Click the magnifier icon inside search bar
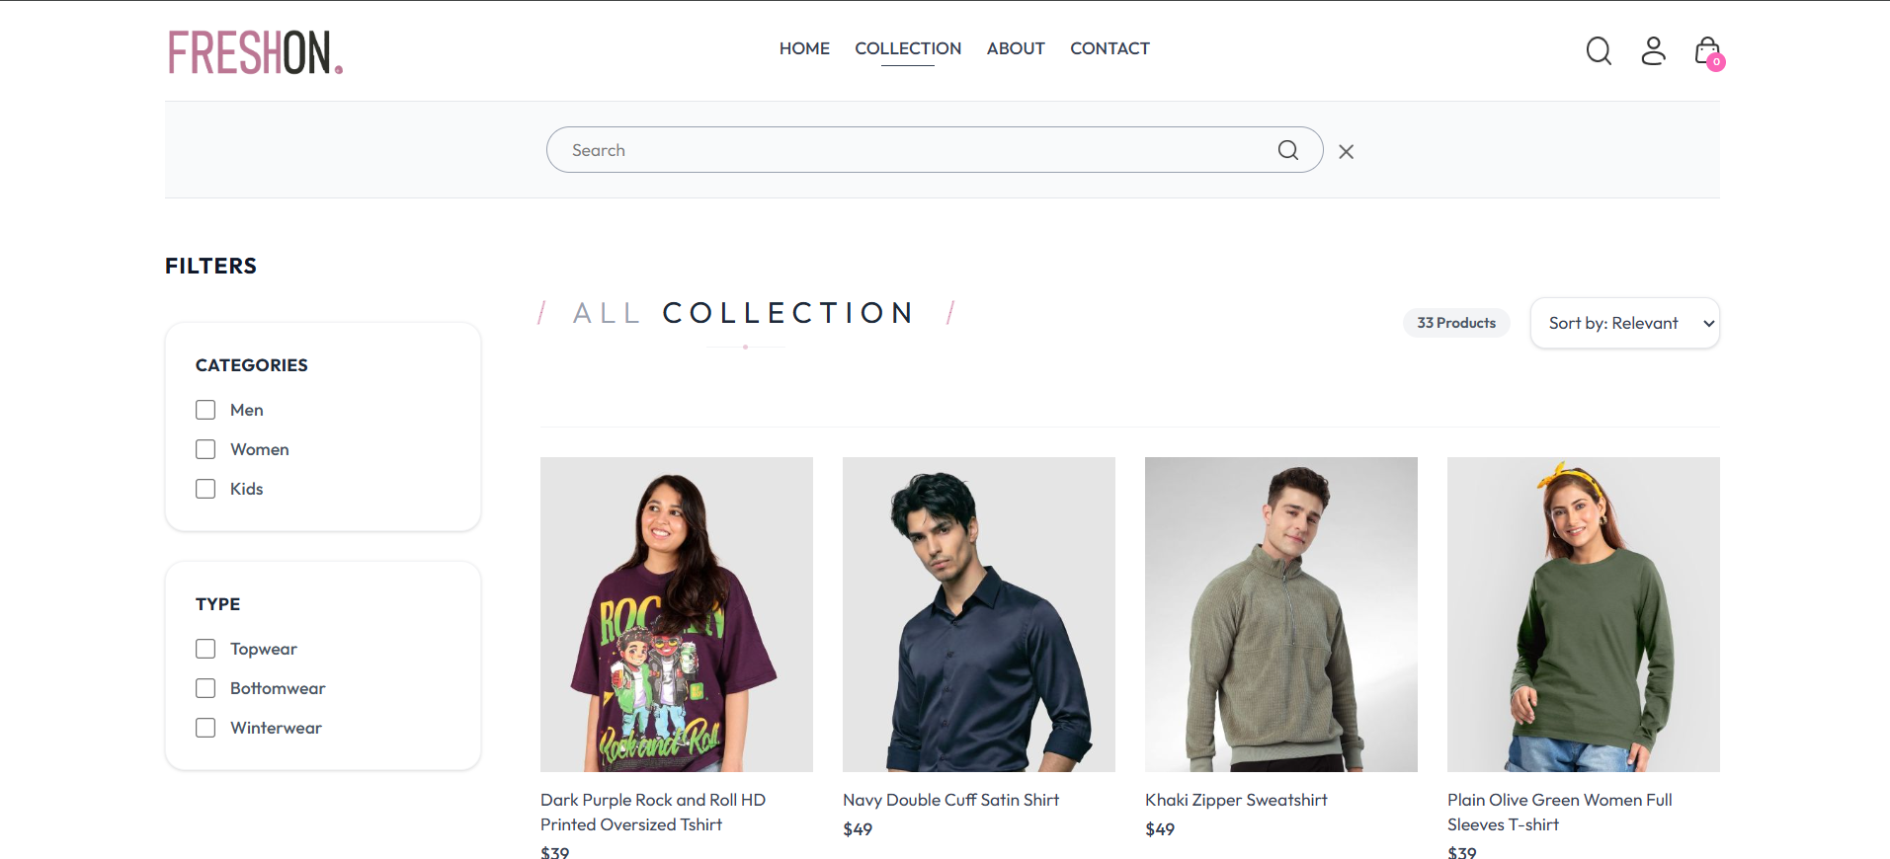This screenshot has height=859, width=1890. (1287, 149)
